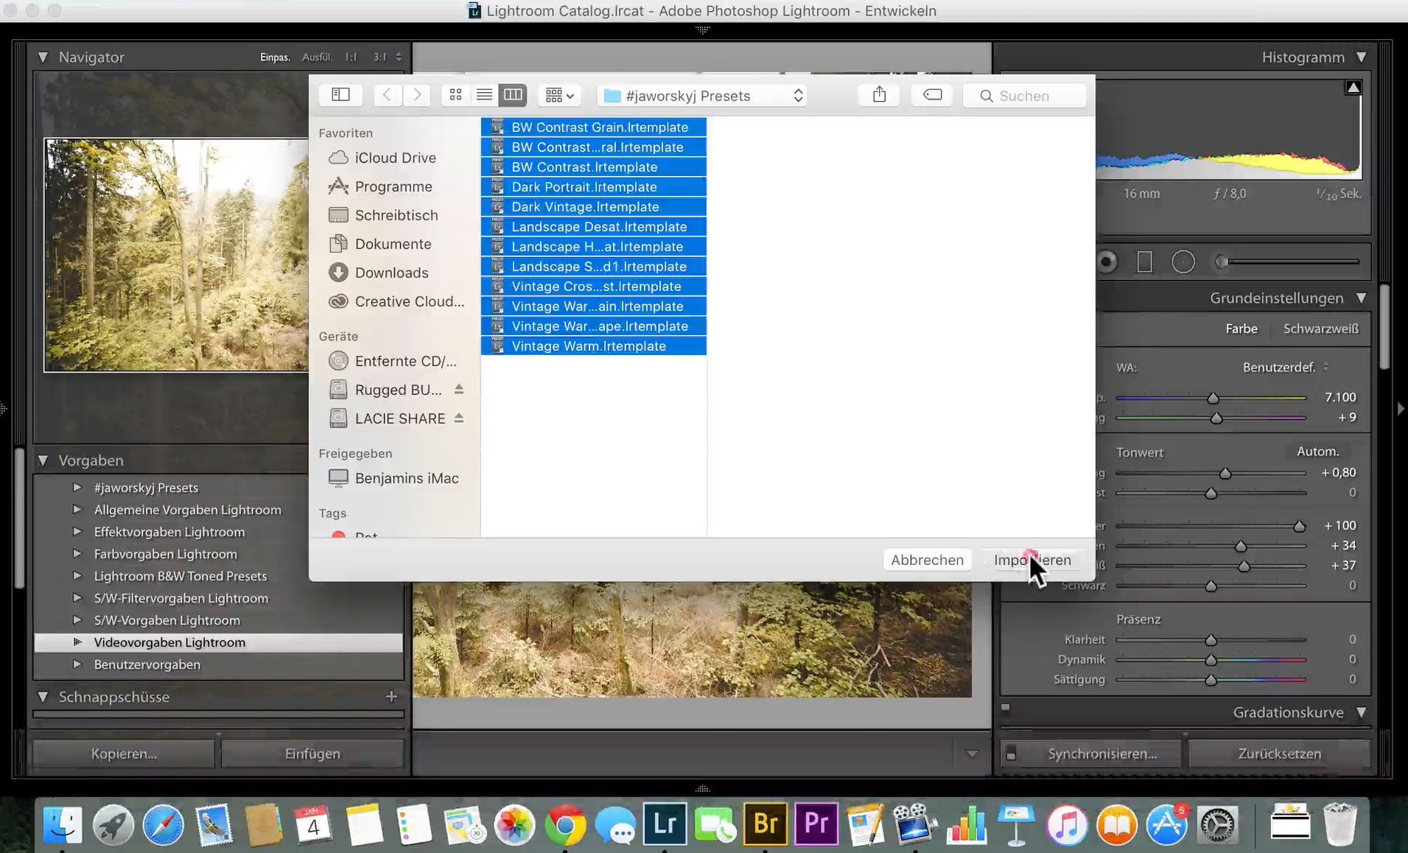This screenshot has width=1408, height=853.
Task: Open the #jaworskyj Presets folder popup
Action: pos(703,96)
